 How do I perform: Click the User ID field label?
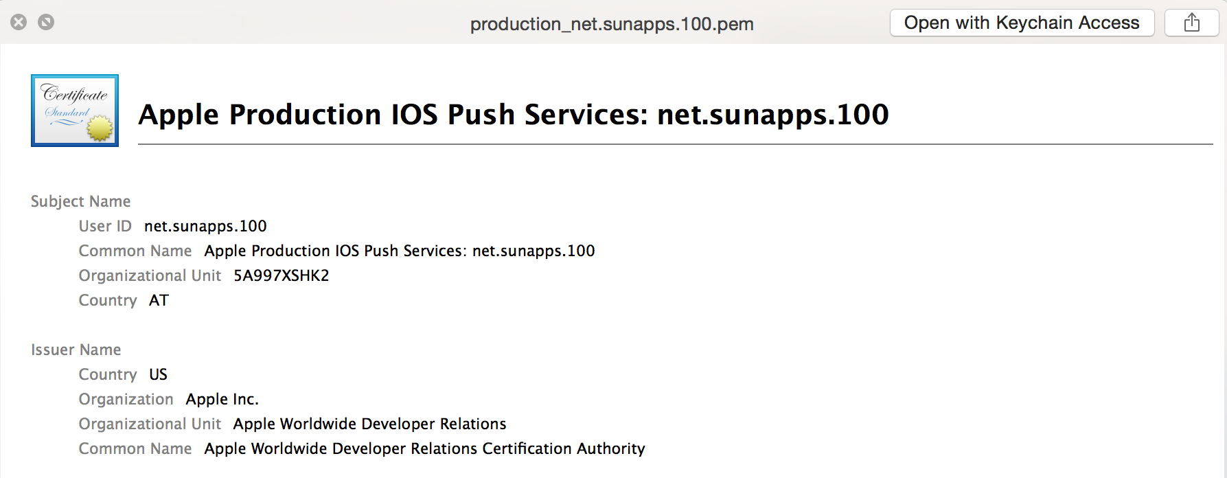point(105,226)
